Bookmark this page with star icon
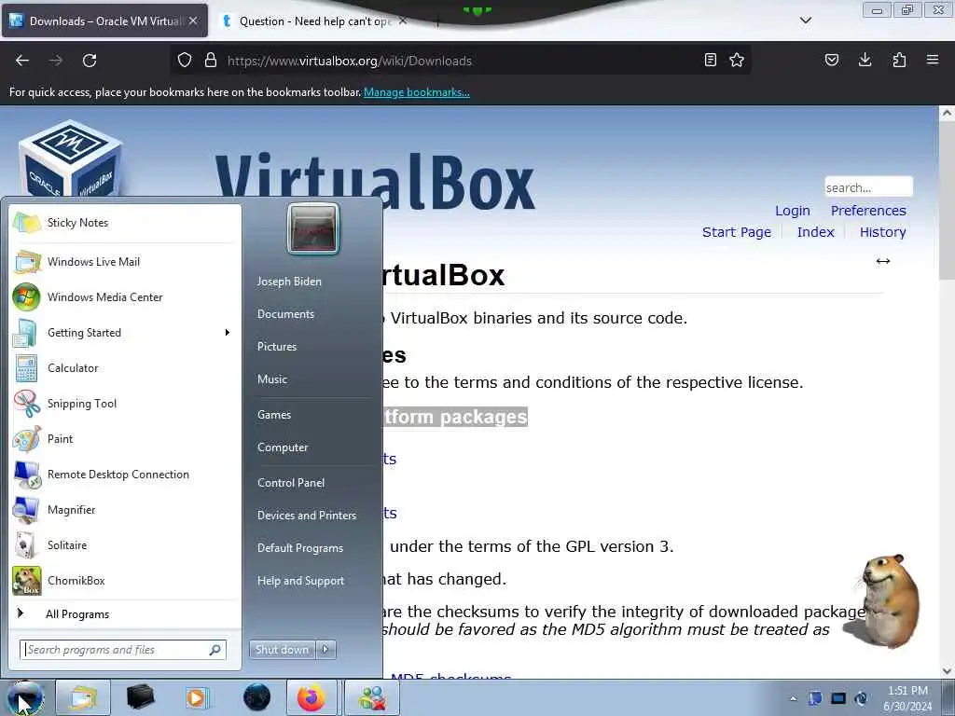 tap(737, 61)
